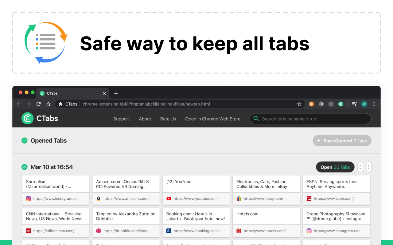Click the Hotels.com favicon on its card
This screenshot has width=393, height=245.
pos(239,231)
